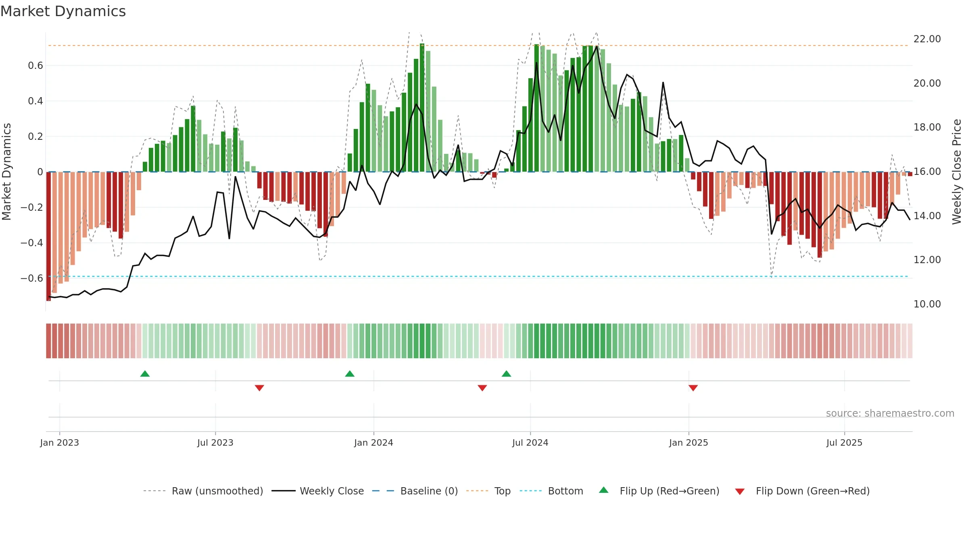Screen dimensions: 968x544
Task: Click the source: sharemaestro.com text
Action: (x=890, y=413)
